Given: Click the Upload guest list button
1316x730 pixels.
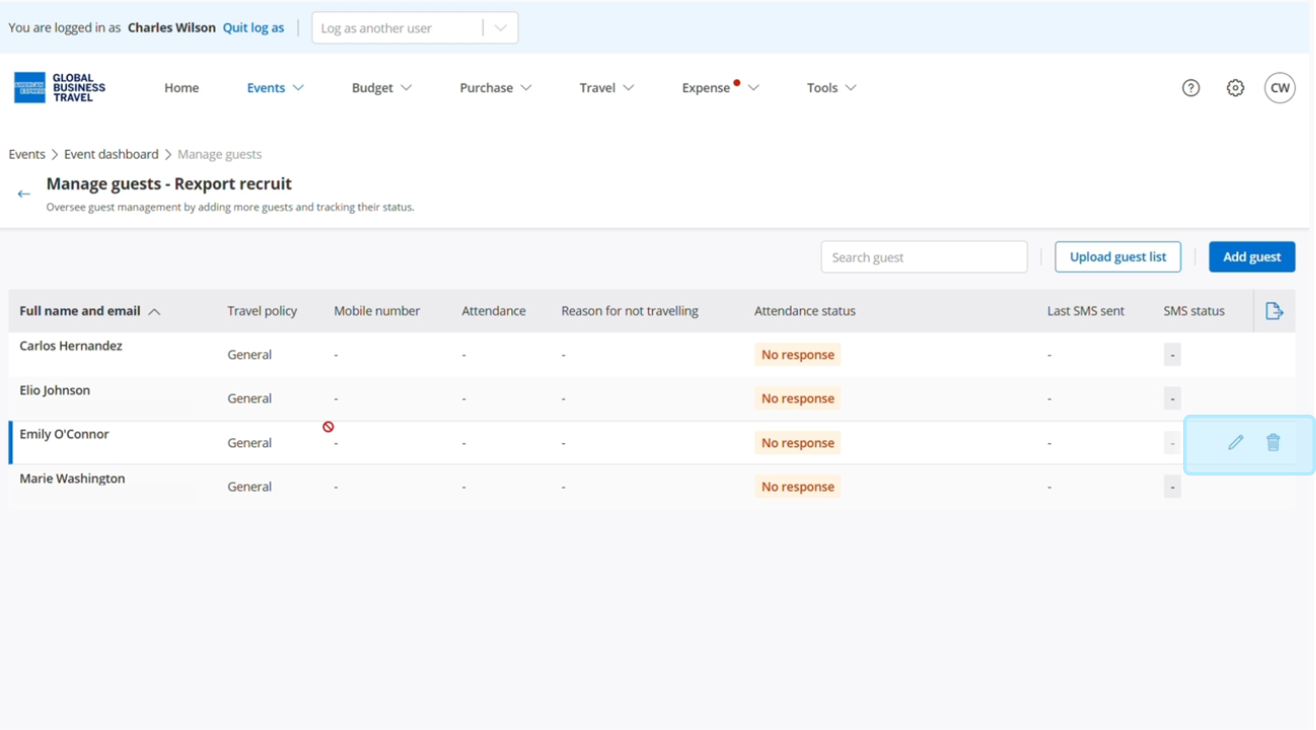Looking at the screenshot, I should tap(1117, 257).
